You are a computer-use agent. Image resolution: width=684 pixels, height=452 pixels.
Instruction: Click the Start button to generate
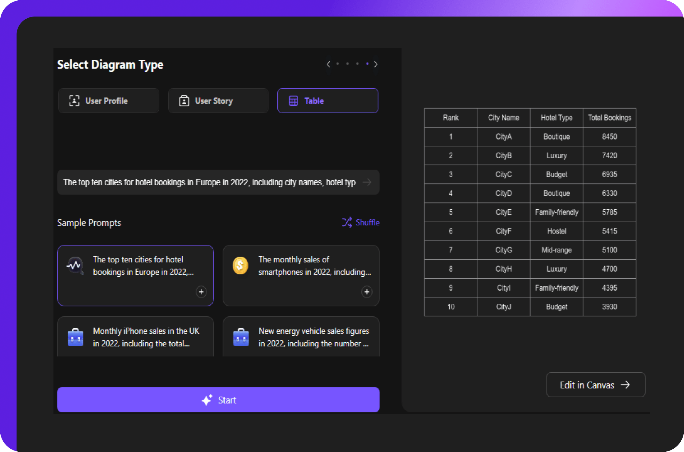pyautogui.click(x=220, y=401)
